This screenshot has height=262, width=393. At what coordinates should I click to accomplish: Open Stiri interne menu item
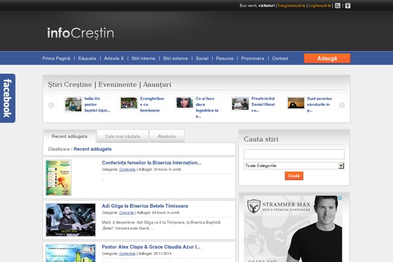[x=143, y=58]
